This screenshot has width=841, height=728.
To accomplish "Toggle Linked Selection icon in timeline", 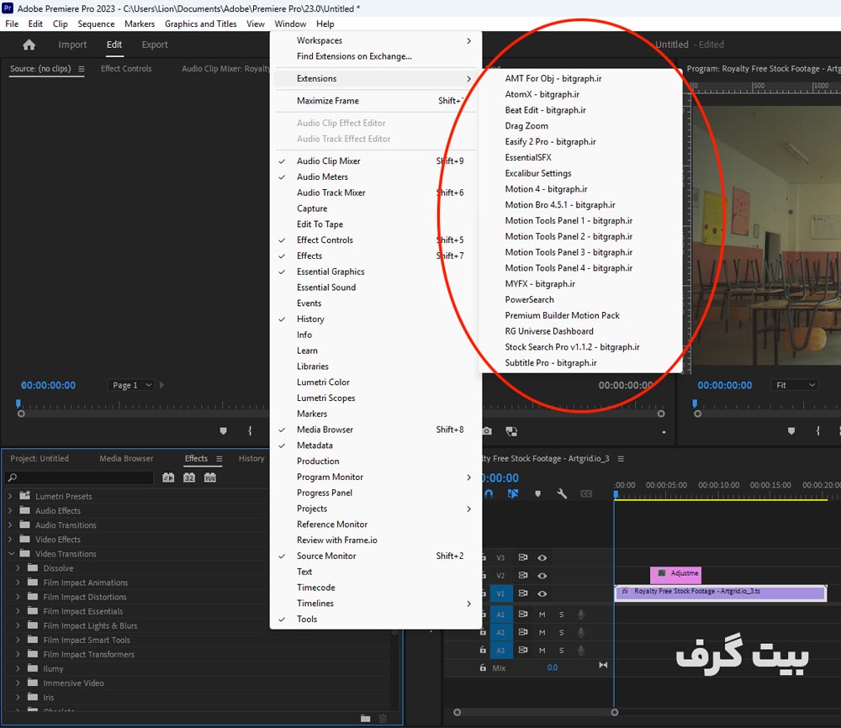I will [x=513, y=493].
